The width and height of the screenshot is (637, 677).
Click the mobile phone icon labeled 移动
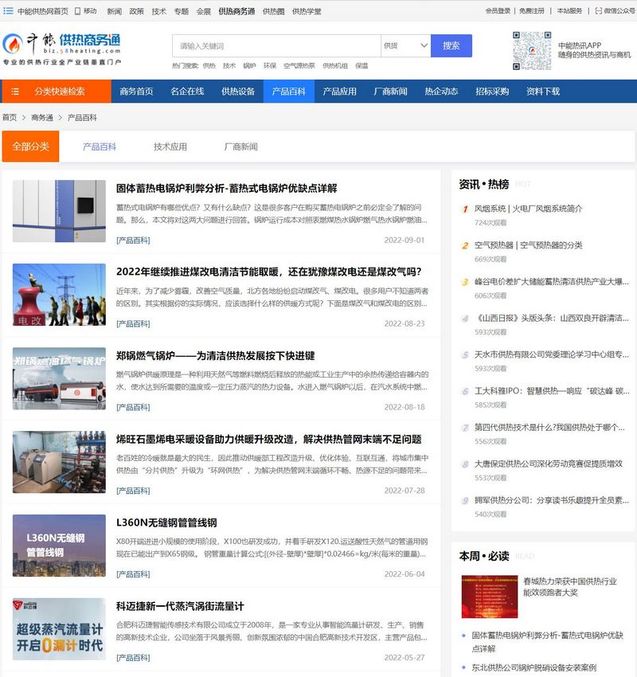tap(77, 11)
